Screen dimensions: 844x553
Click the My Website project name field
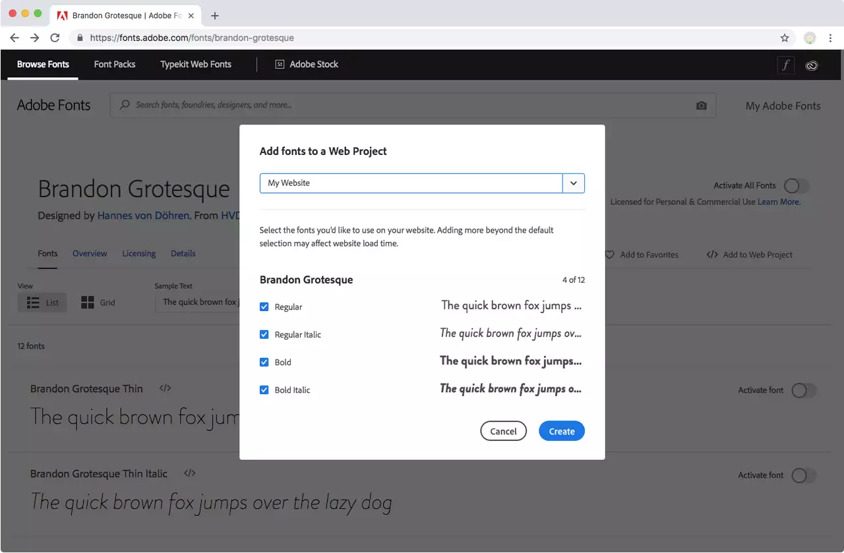410,183
